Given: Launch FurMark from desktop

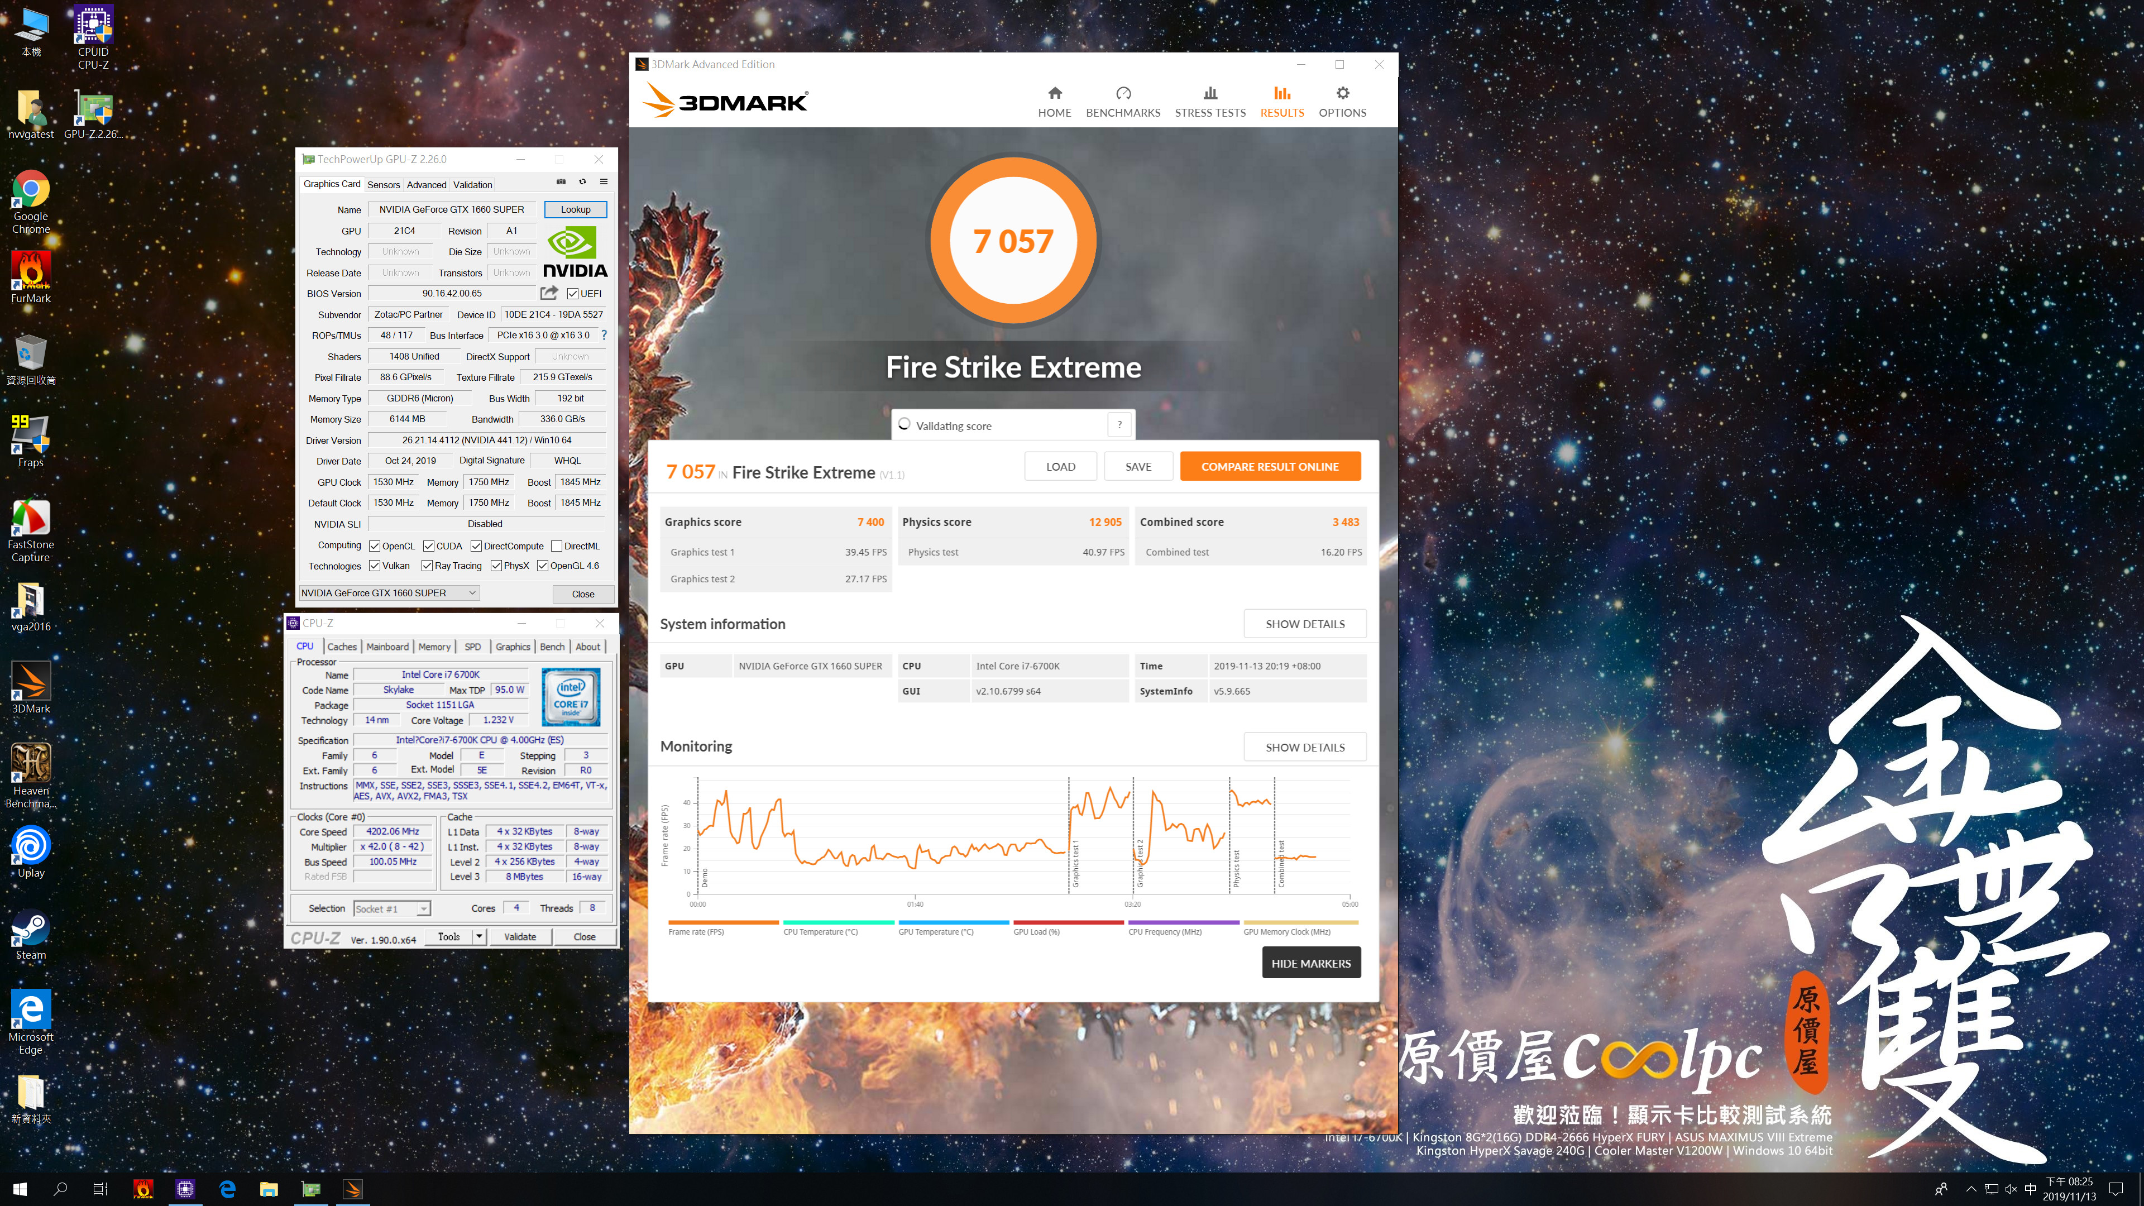Looking at the screenshot, I should [x=31, y=278].
